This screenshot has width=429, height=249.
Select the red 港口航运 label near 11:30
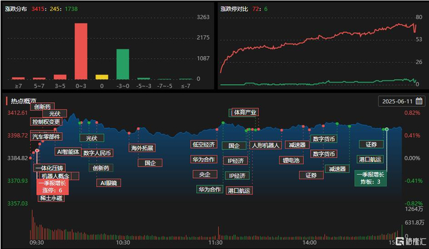click(x=239, y=190)
